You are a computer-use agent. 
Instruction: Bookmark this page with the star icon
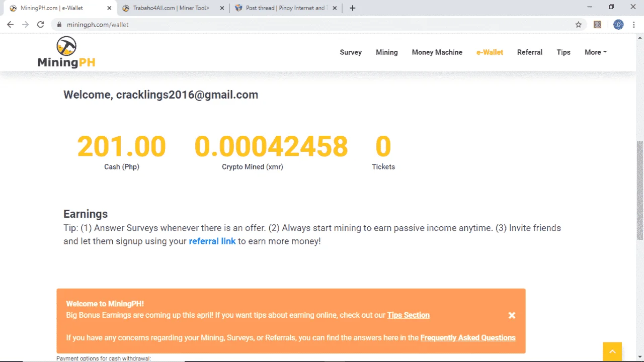click(579, 25)
